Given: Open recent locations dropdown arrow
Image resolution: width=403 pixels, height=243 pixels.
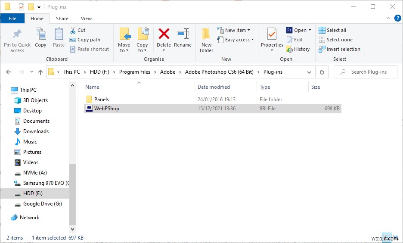Looking at the screenshot, I should pos(31,72).
